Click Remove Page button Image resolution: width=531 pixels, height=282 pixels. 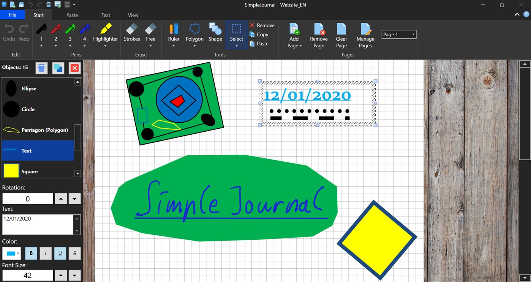[319, 35]
